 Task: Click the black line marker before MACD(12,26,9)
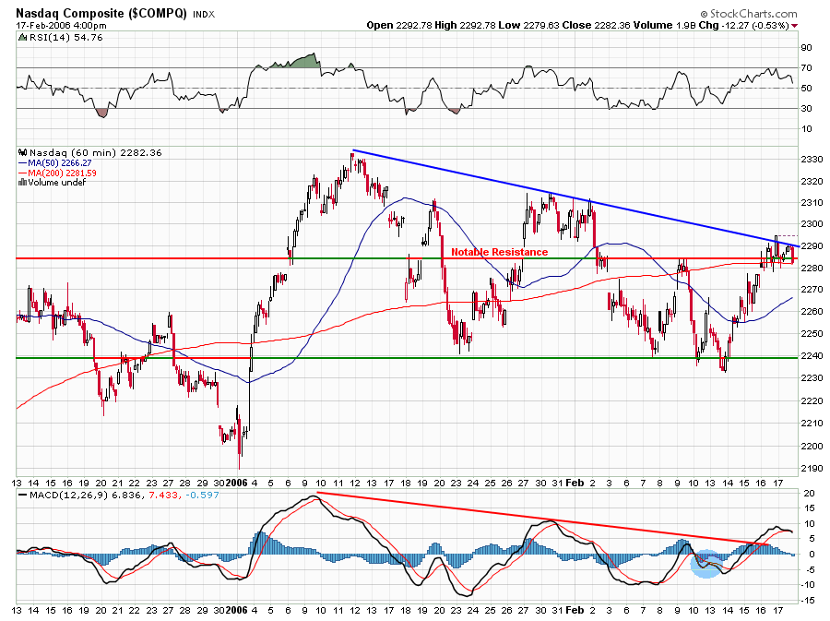23,496
